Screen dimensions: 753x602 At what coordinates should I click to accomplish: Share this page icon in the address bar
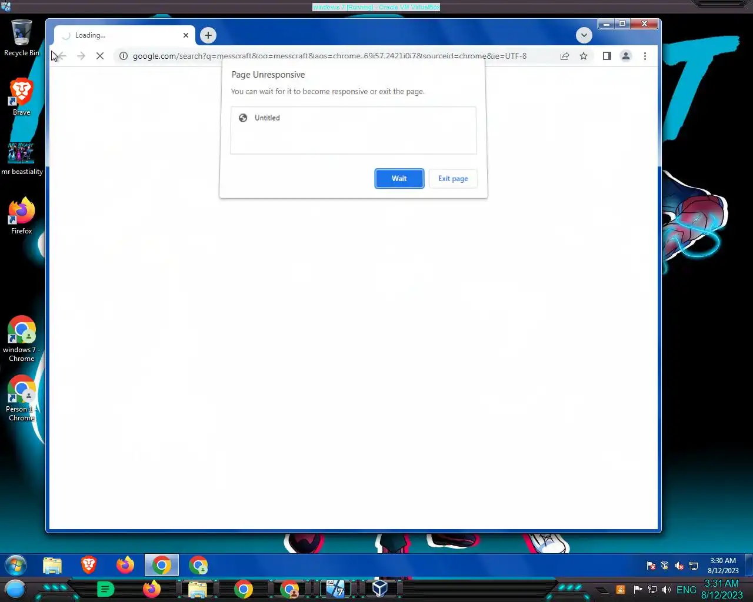[x=565, y=56]
